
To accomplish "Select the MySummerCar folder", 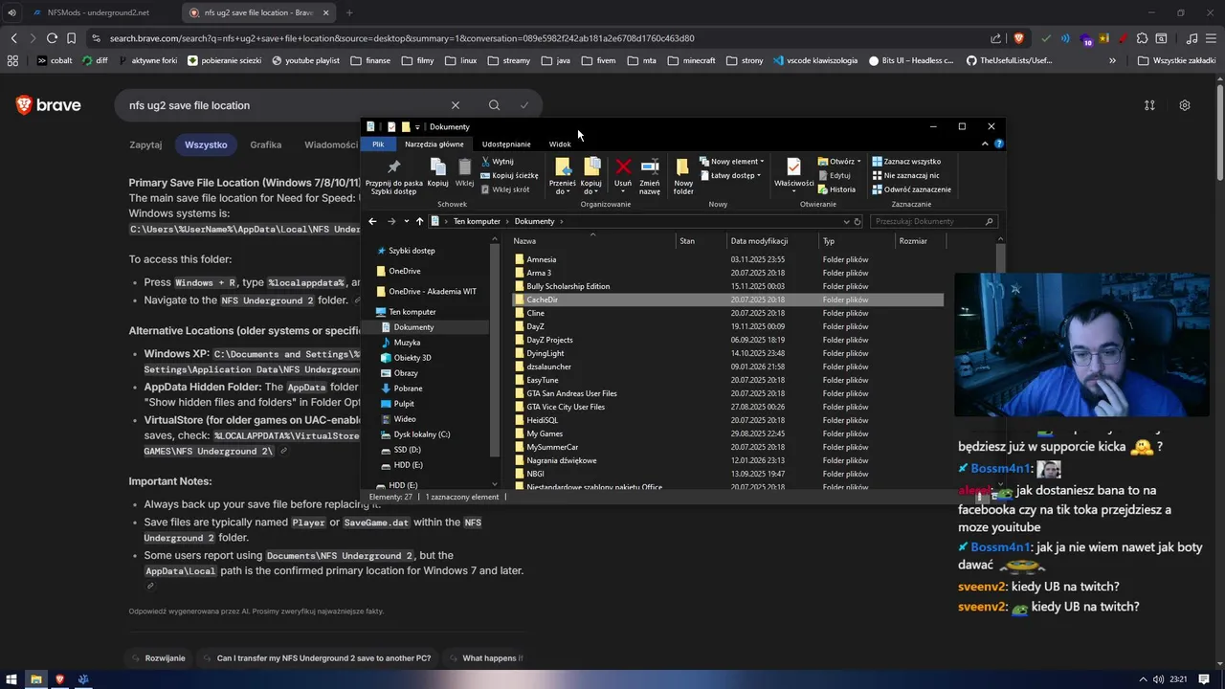I will (x=552, y=447).
